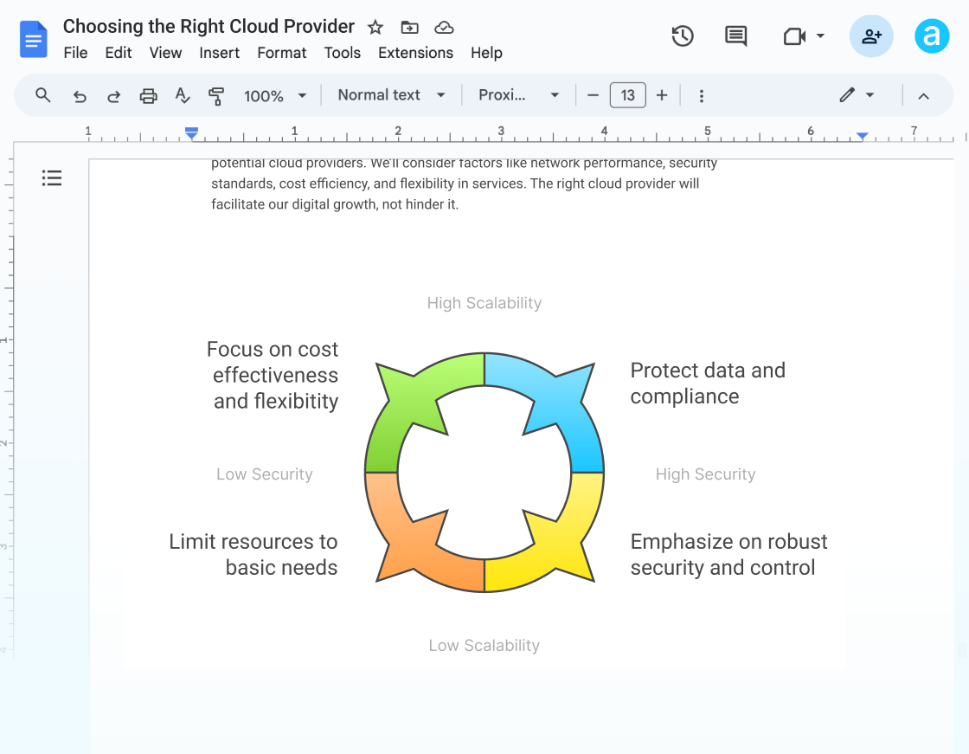Screen dimensions: 969x754
Task: Show comments panel
Action: click(735, 36)
